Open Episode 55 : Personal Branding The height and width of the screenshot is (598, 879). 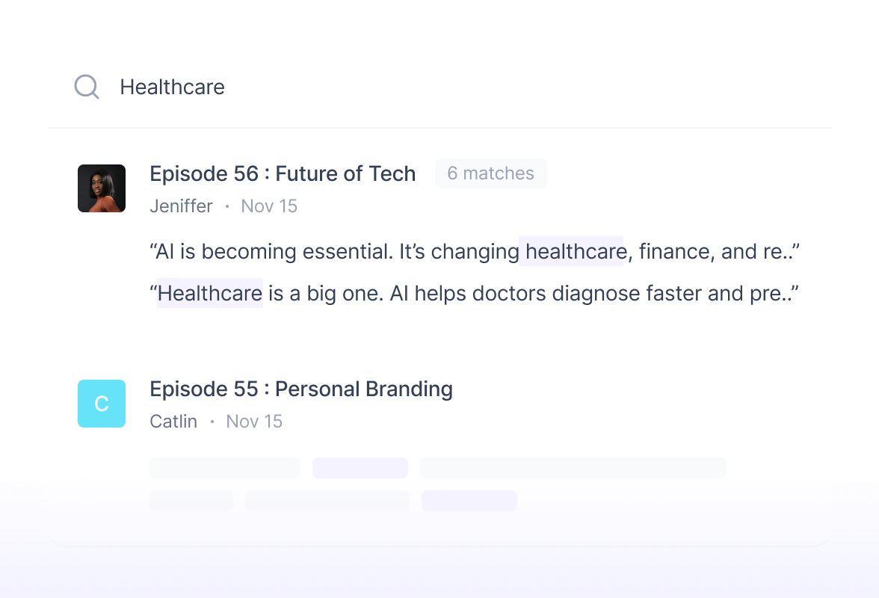[301, 389]
